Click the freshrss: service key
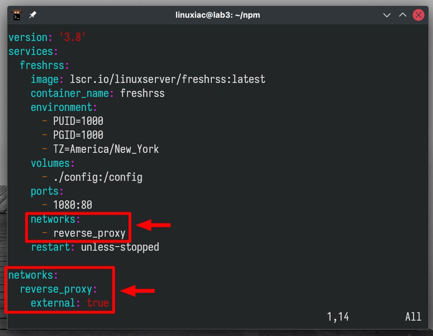The height and width of the screenshot is (336, 433). coord(44,65)
